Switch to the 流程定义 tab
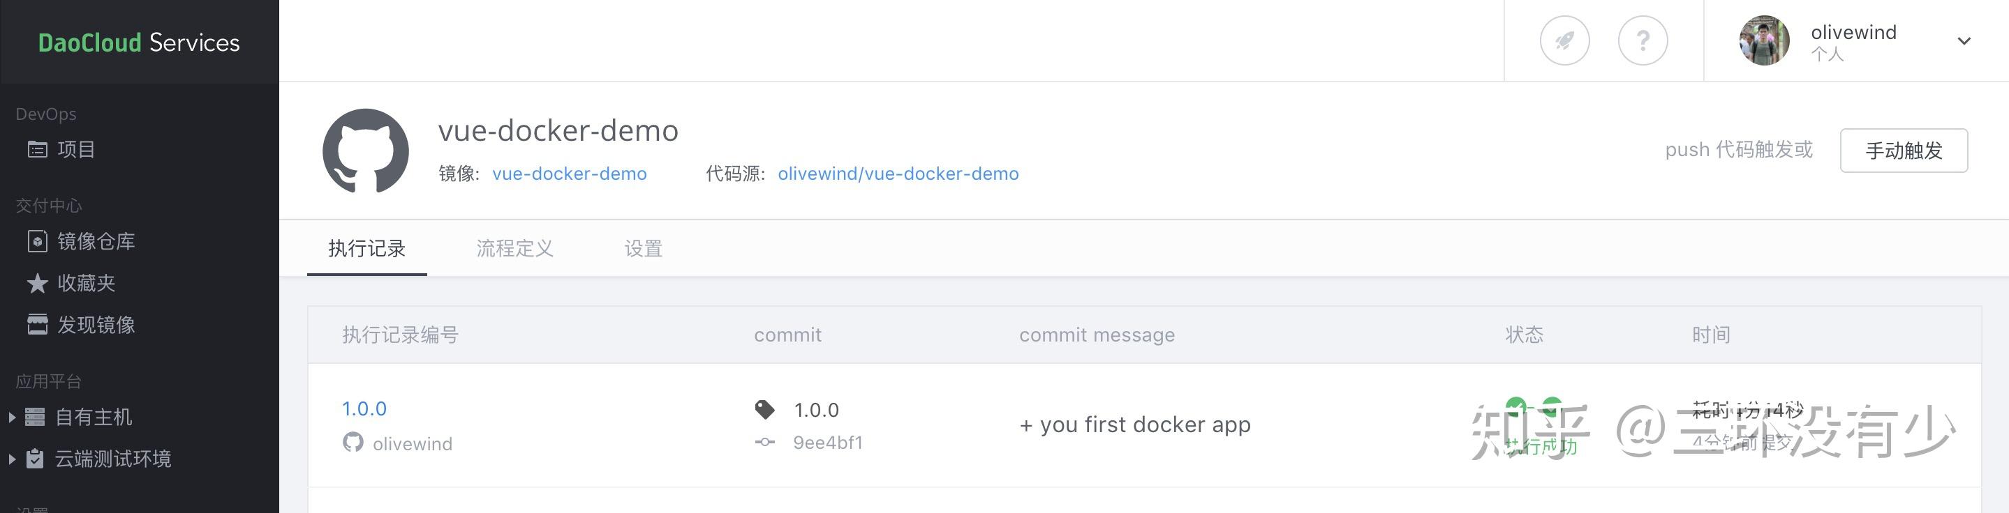Screen dimensions: 2009x513 click(x=514, y=248)
